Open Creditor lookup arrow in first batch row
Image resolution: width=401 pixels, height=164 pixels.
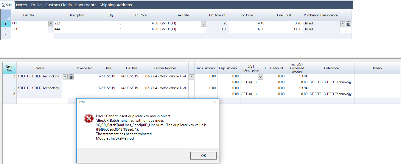coord(65,77)
